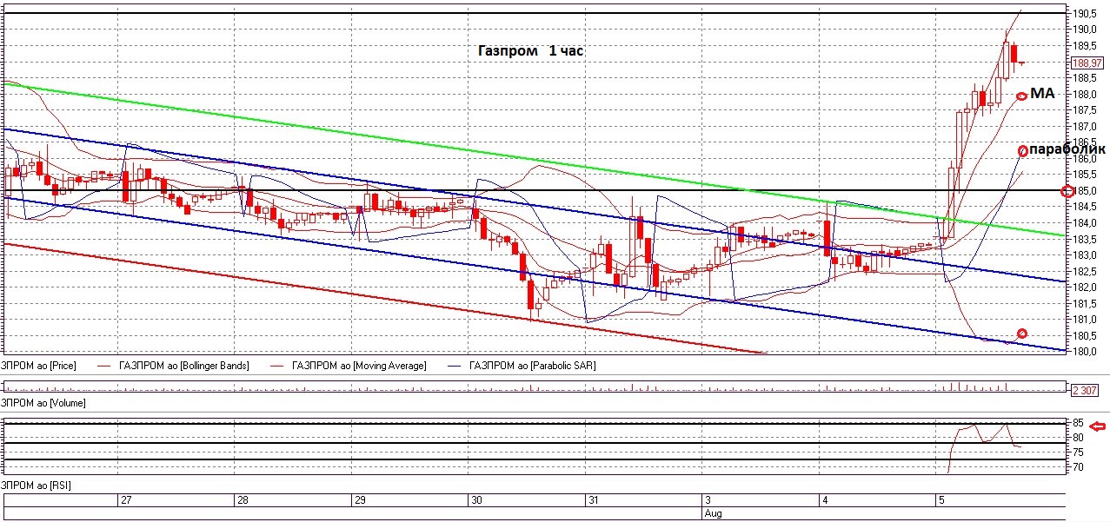Click date 5 on the time axis
The height and width of the screenshot is (522, 1110).
click(x=940, y=501)
